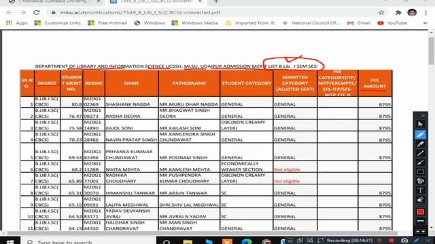The height and width of the screenshot is (244, 435).
Task: Go back to previous page
Action: click(x=10, y=12)
